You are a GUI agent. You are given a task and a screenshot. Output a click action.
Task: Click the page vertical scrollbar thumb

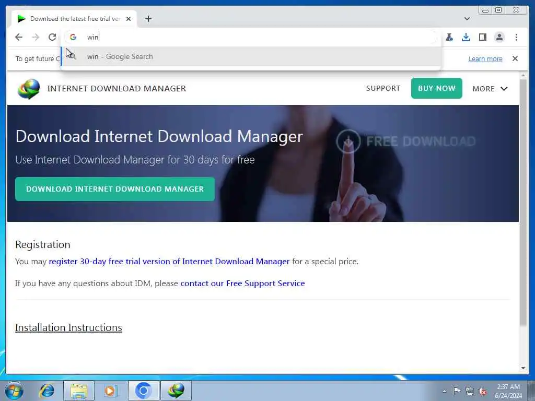tap(523, 202)
